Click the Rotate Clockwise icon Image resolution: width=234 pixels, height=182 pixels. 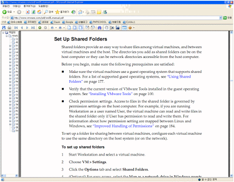[x=87, y=28]
